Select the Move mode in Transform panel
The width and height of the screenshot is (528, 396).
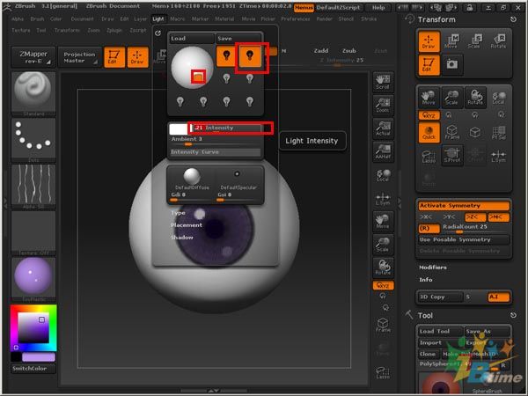(x=452, y=41)
